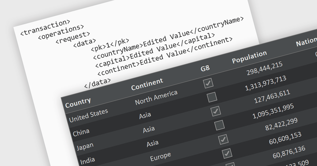This screenshot has height=166, width=317.
Task: Click the Continent column header
Action: pyautogui.click(x=147, y=84)
